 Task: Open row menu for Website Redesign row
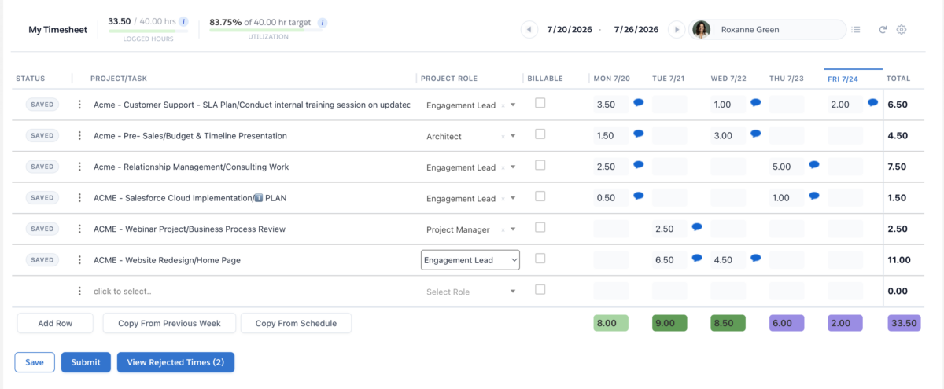coord(79,260)
